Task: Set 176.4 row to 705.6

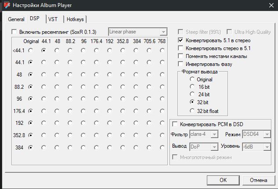Action: tap(149, 111)
